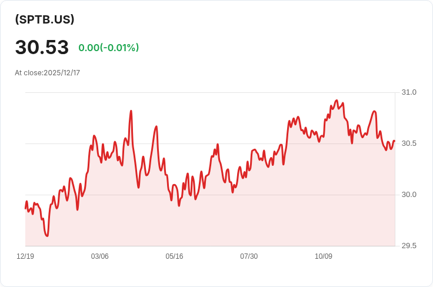Click the 05/16 x-axis date label
This screenshot has height=287, width=433.
(x=174, y=256)
